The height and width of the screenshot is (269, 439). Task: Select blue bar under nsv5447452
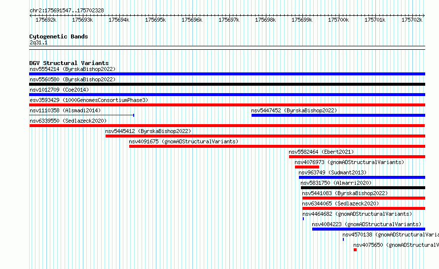(338, 115)
